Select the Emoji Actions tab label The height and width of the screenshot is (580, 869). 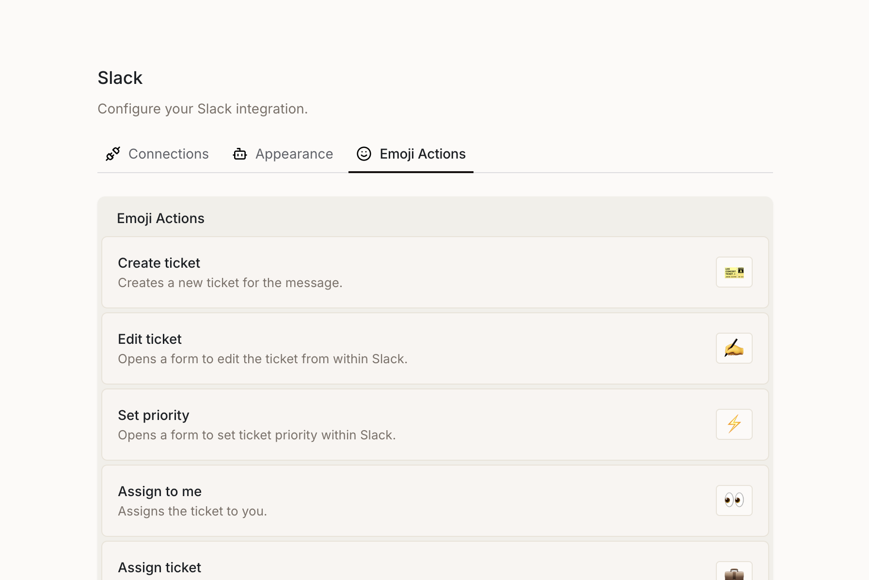[x=422, y=154]
